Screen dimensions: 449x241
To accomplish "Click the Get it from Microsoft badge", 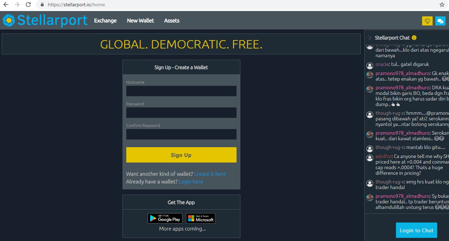I will (201, 218).
